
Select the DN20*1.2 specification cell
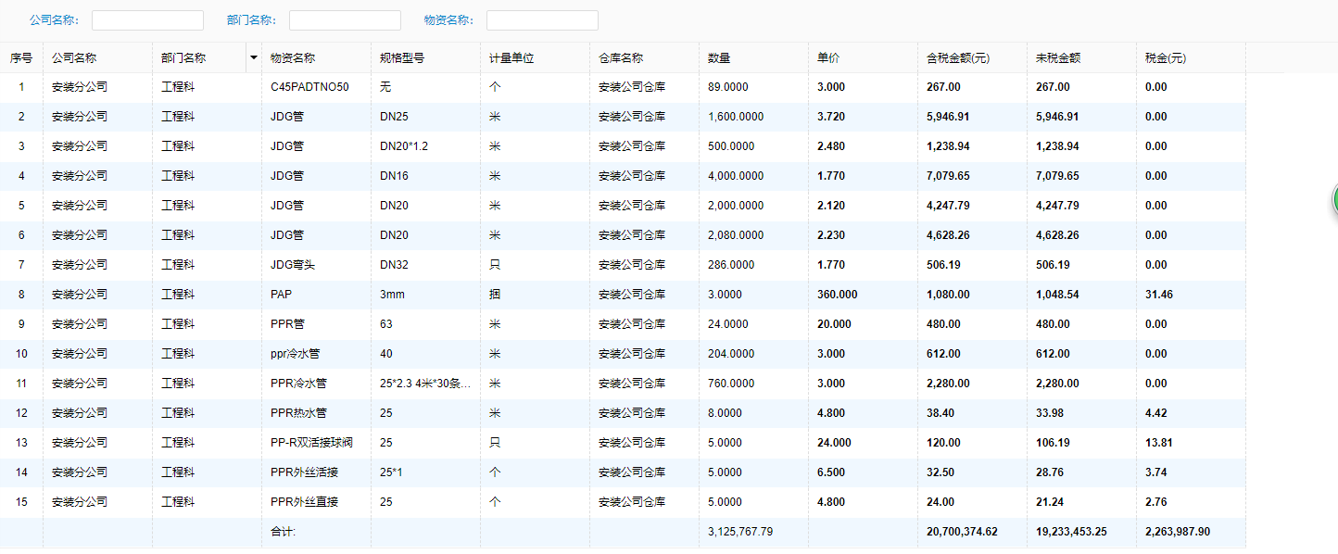click(x=425, y=146)
